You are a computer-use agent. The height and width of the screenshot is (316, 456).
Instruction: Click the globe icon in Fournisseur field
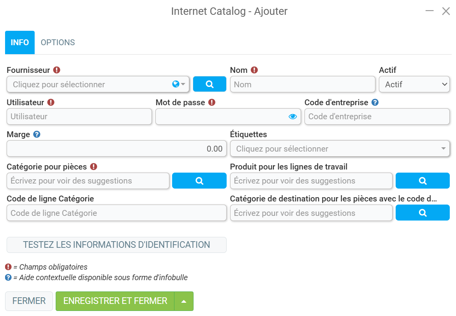[176, 84]
